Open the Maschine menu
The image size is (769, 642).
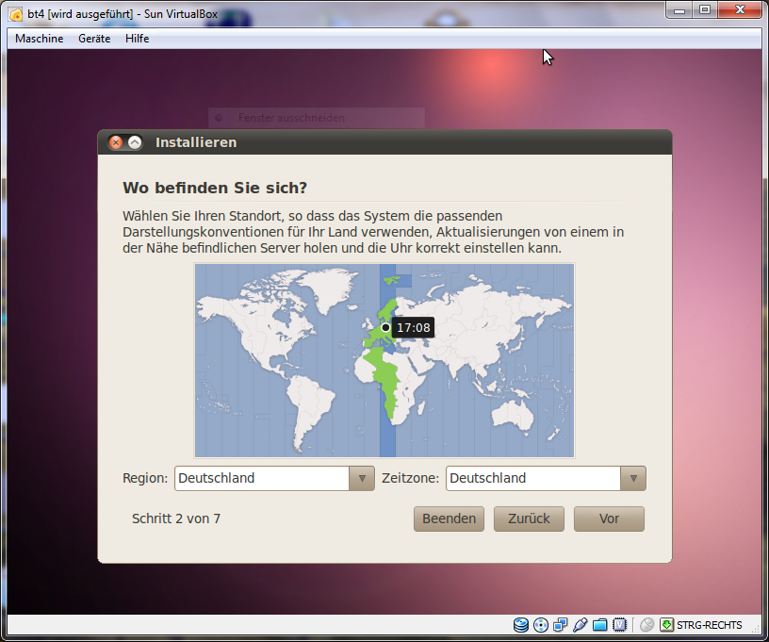click(x=40, y=39)
